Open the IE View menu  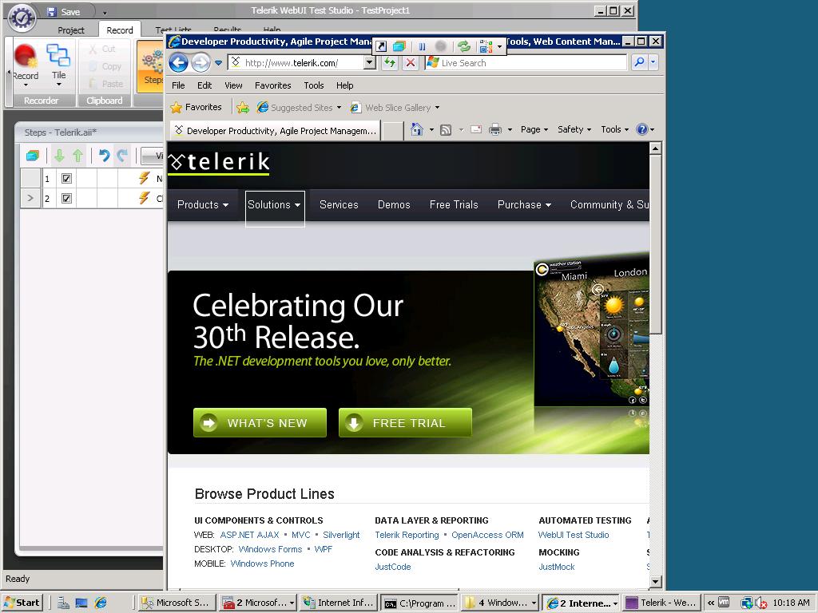pyautogui.click(x=233, y=85)
